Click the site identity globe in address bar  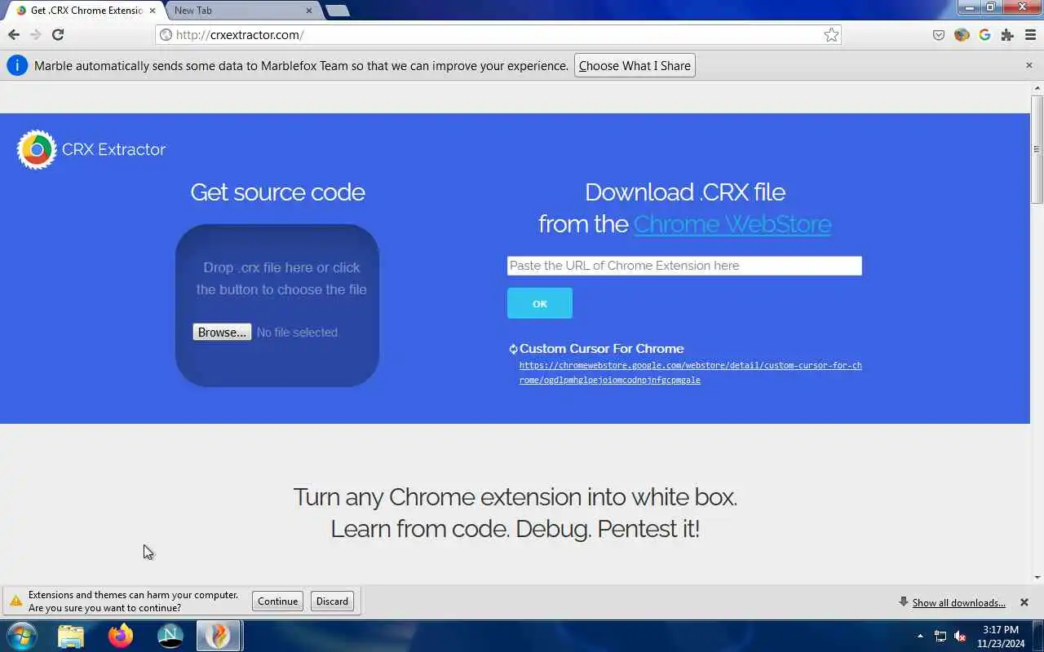tap(166, 35)
